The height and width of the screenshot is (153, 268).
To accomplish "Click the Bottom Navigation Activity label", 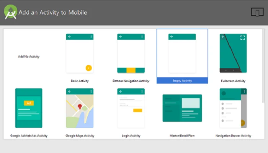I will click(131, 81).
